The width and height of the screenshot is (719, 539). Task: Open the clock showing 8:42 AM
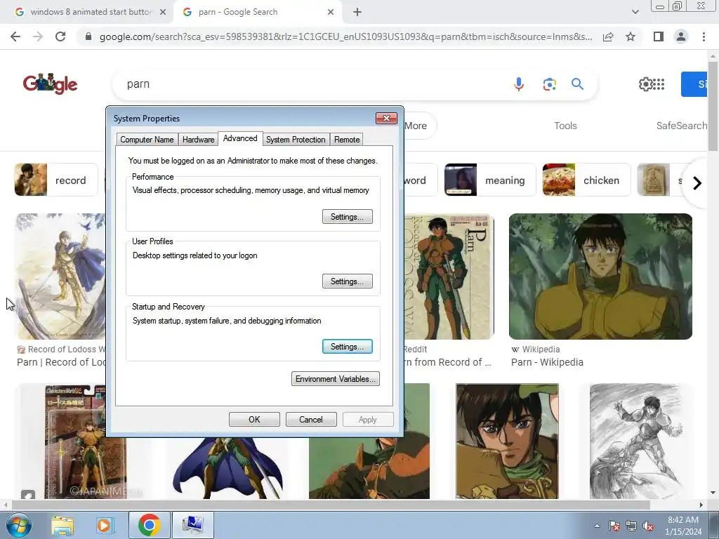(683, 526)
